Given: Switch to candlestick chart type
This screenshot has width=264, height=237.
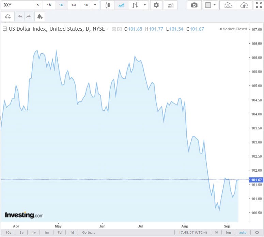Looking at the screenshot, I should 107,5.
